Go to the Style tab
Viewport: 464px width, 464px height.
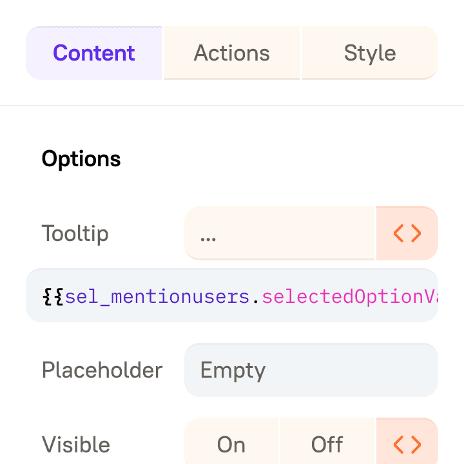coord(370,53)
